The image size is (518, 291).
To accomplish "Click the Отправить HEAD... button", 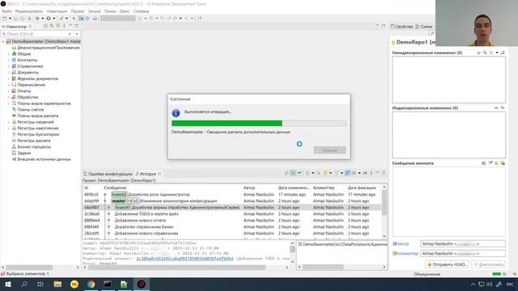I will pyautogui.click(x=448, y=264).
